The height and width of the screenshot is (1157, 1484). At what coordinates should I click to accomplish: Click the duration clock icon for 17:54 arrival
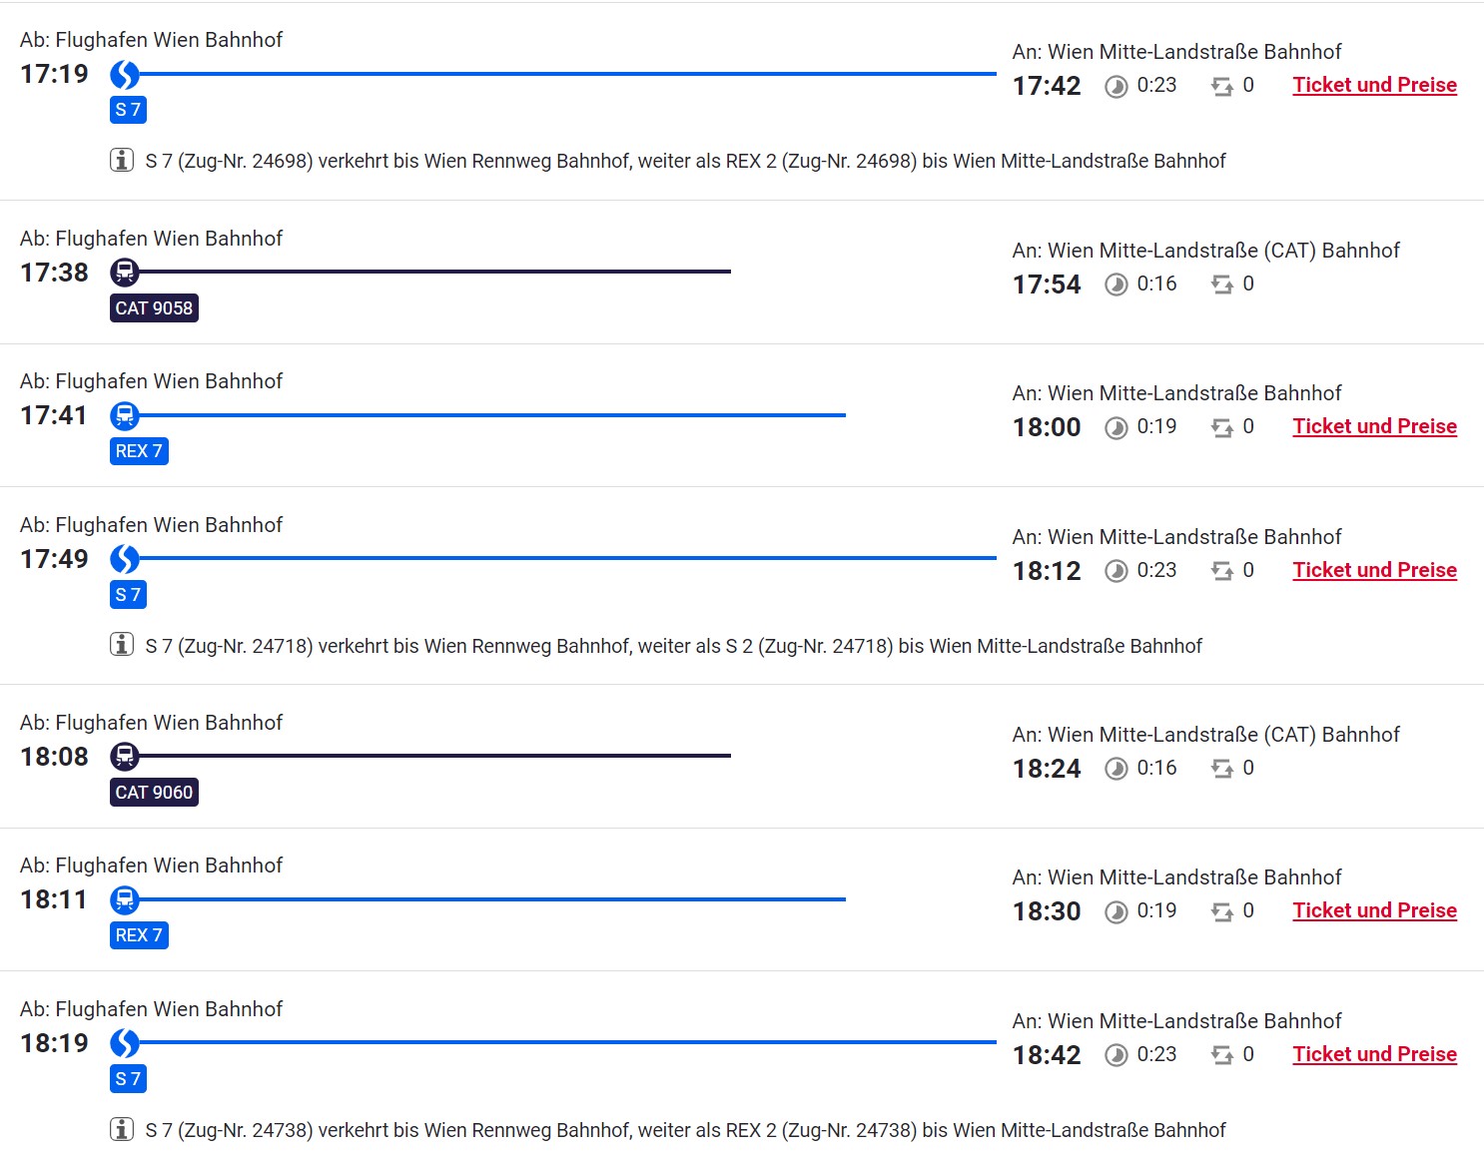(x=1116, y=286)
